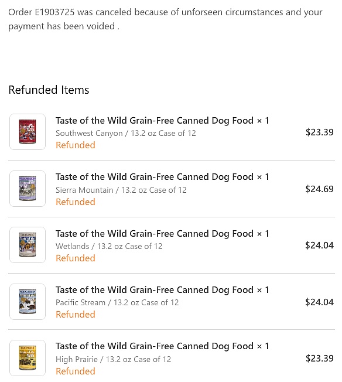
Task: Click the first Taste of the Wild product title
Action: pos(162,121)
